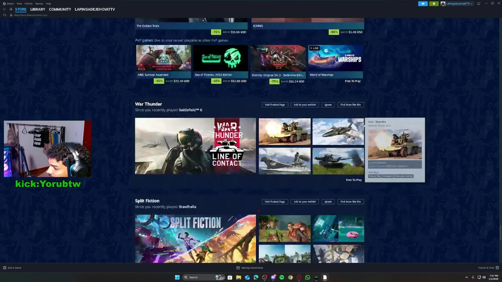This screenshot has width=502, height=282.
Task: Open Google Chrome from the taskbar
Action: pyautogui.click(x=290, y=277)
